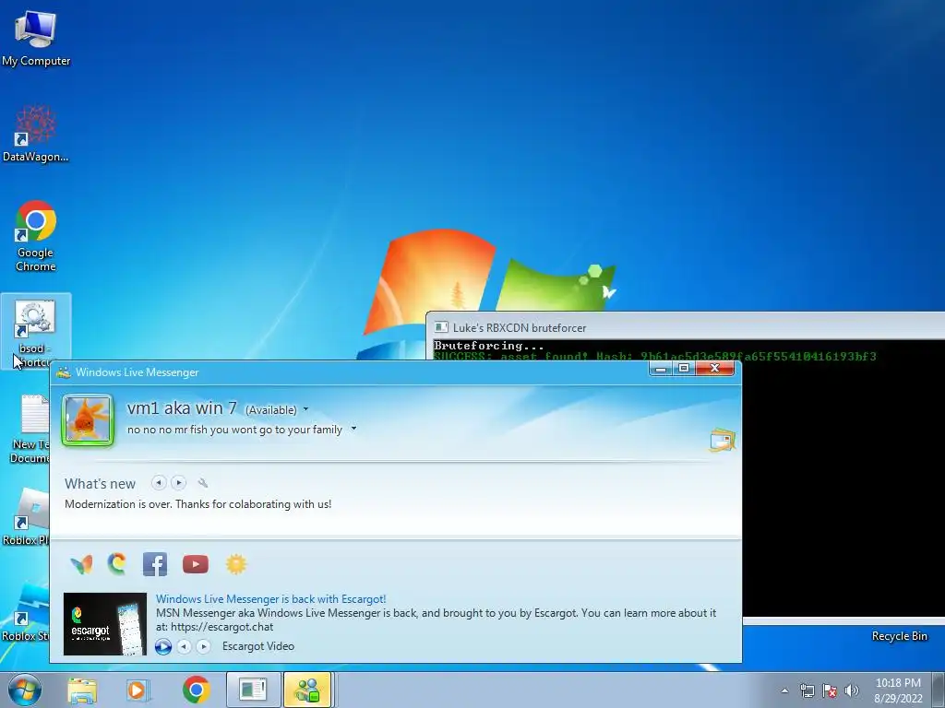
Task: Click the bruteforcer window title icon
Action: [x=441, y=327]
